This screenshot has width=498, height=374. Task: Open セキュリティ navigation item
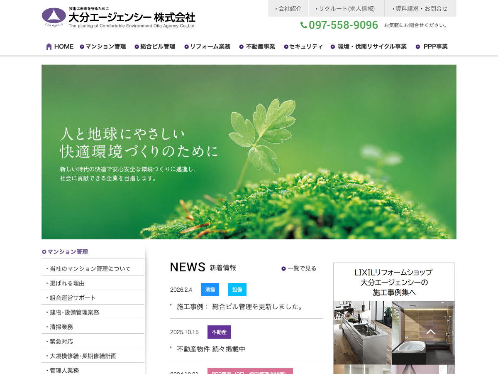click(x=303, y=47)
